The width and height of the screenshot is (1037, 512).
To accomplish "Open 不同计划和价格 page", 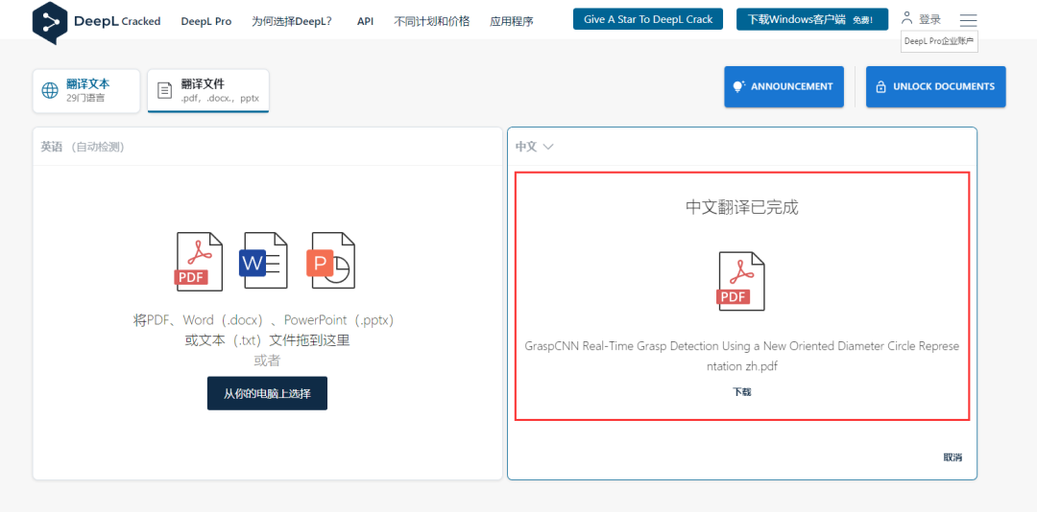I will [x=432, y=21].
